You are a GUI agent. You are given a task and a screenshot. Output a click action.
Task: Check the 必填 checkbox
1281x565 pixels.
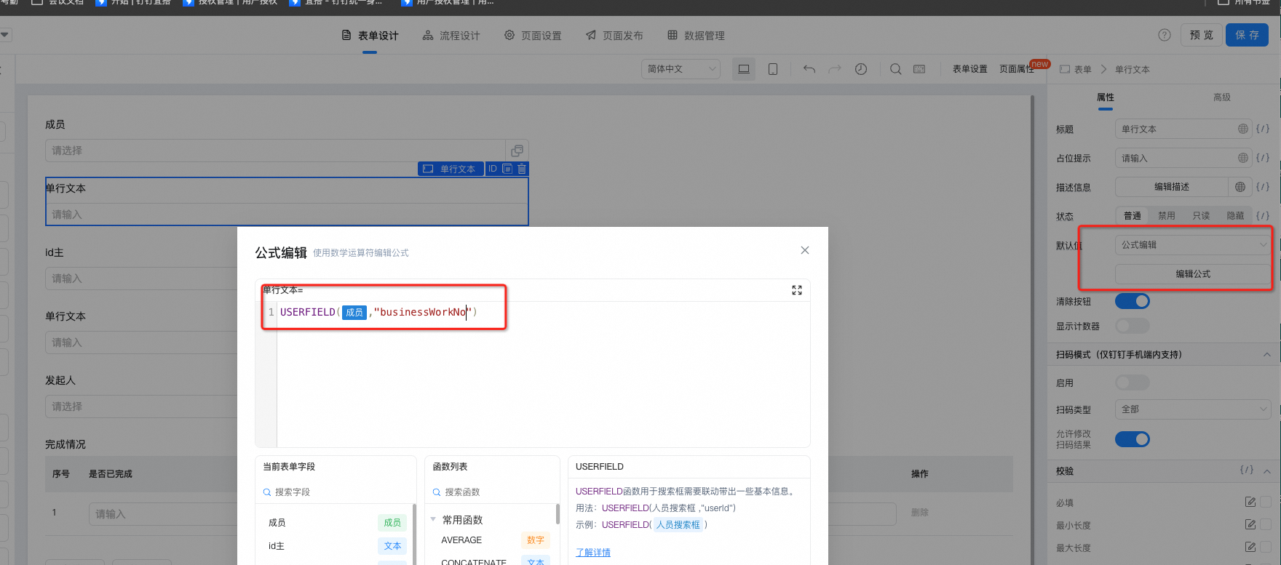click(x=1266, y=502)
